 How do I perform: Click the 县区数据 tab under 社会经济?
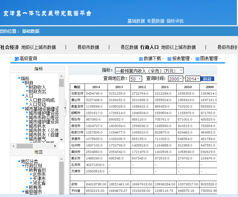(129, 47)
